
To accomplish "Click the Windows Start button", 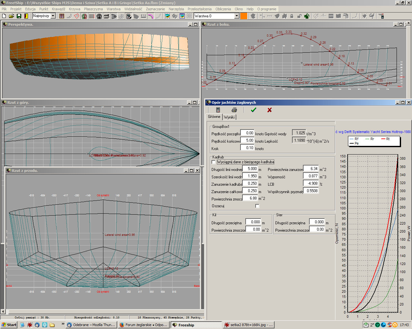I will point(9,325).
